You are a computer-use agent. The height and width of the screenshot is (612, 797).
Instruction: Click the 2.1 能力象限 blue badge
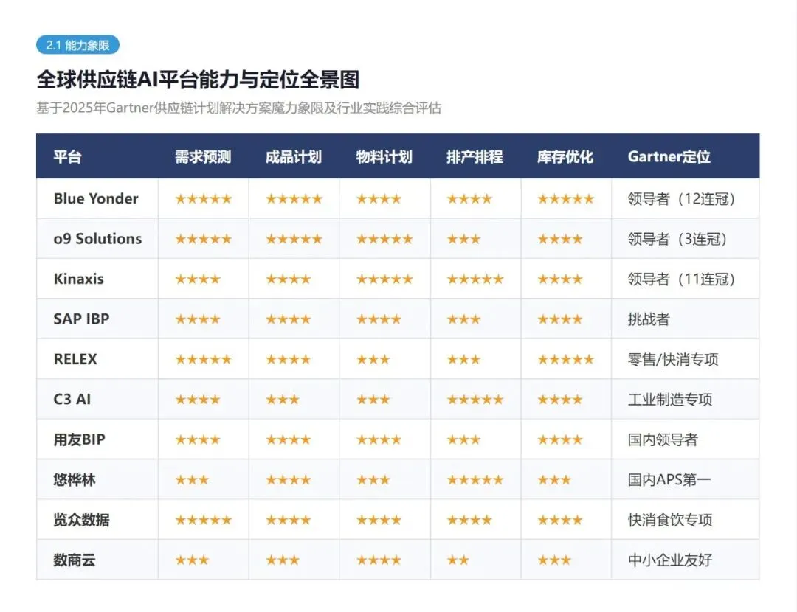(x=77, y=45)
